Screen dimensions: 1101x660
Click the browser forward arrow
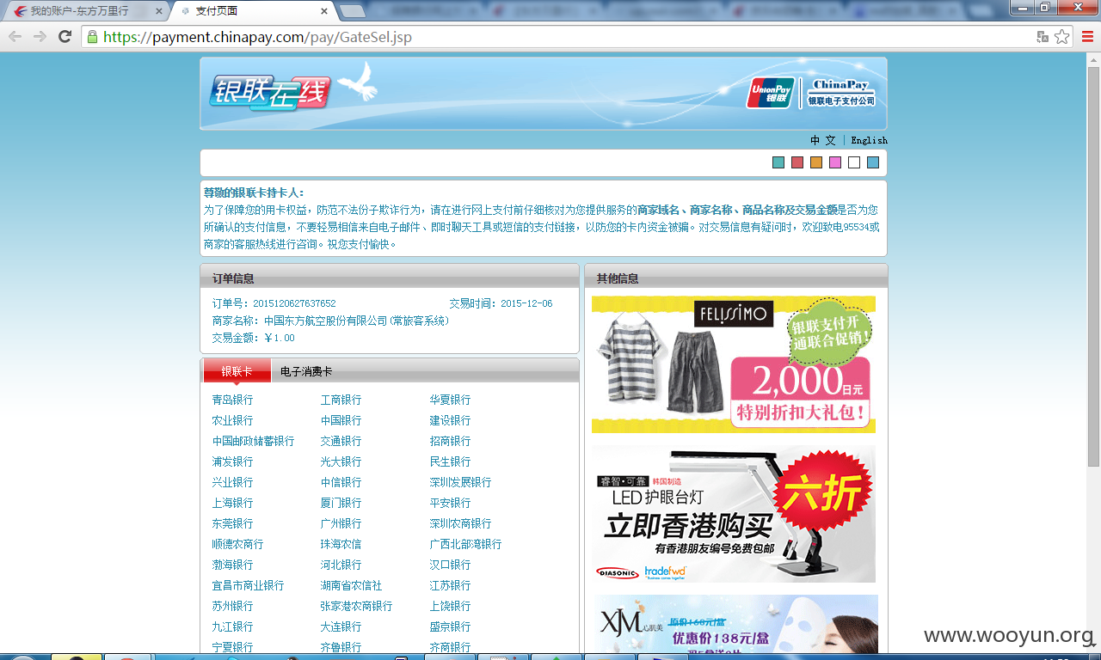pos(40,36)
